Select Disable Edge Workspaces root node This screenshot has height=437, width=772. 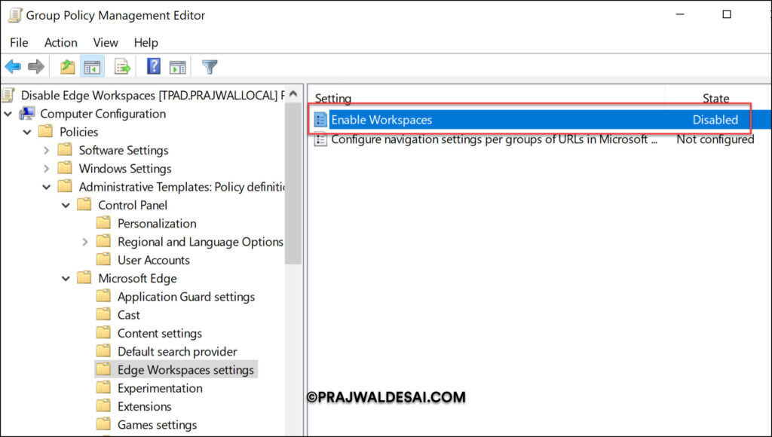pyautogui.click(x=152, y=95)
